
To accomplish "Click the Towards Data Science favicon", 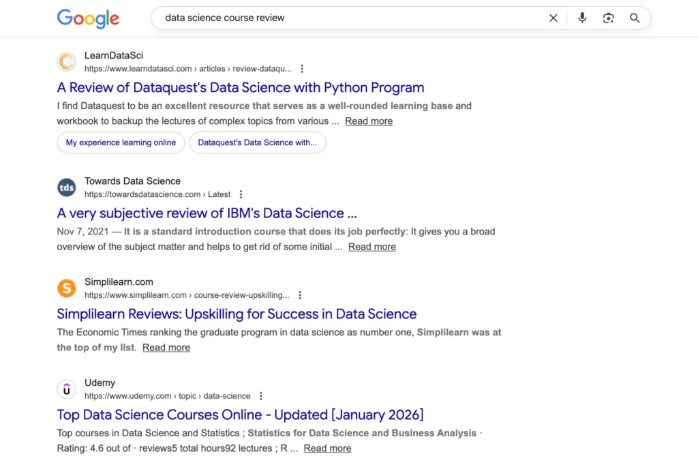I will [x=67, y=187].
